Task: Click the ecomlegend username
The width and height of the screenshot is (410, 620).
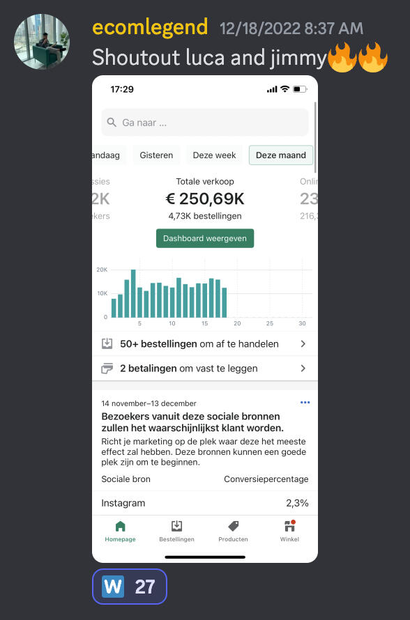Action: pyautogui.click(x=150, y=27)
